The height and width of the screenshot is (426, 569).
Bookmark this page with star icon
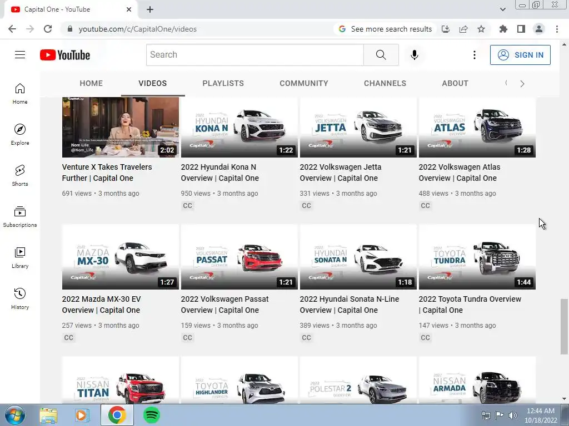481,29
